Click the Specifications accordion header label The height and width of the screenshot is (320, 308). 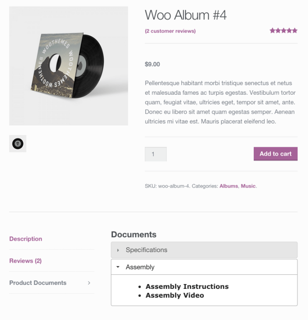[146, 250]
